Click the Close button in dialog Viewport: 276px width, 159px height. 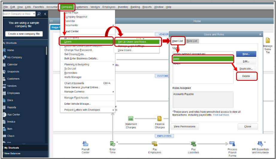click(x=248, y=126)
